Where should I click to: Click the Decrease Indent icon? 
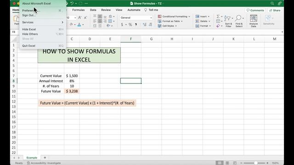click(x=95, y=26)
